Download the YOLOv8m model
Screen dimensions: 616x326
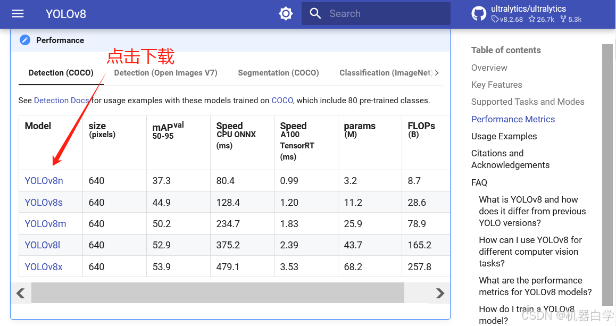tap(46, 223)
